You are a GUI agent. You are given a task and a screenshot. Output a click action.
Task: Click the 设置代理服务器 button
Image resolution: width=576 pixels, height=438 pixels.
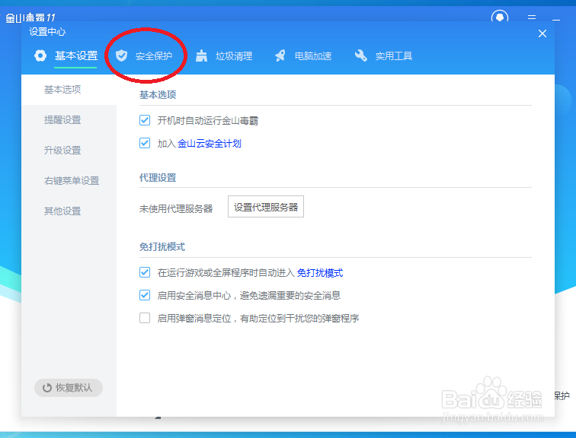(266, 207)
